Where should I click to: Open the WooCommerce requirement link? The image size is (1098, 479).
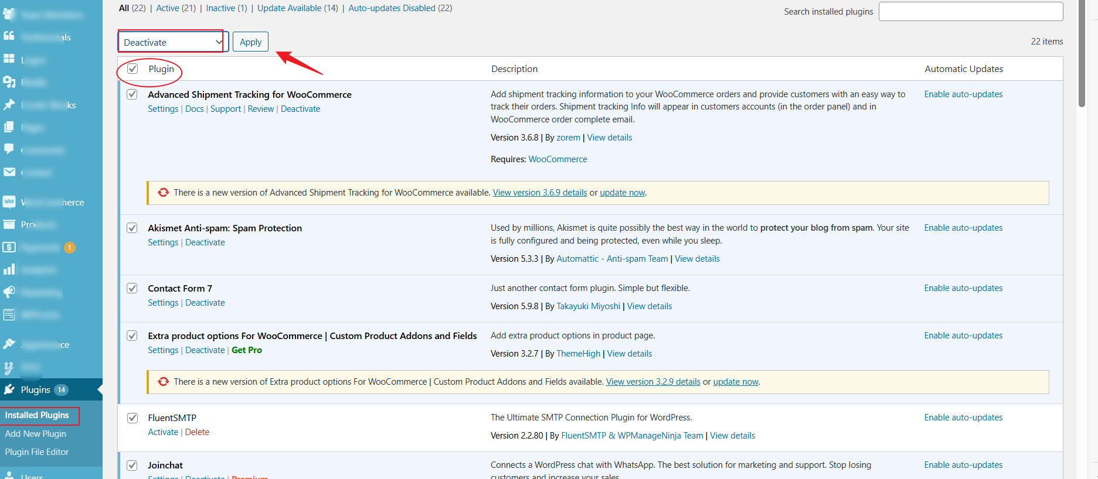(558, 159)
